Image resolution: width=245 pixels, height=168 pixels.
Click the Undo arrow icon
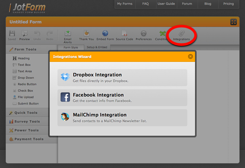[37, 33]
